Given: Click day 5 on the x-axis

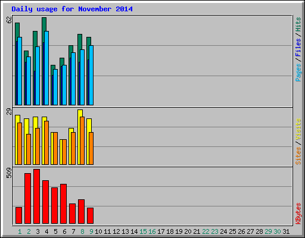Looking at the screenshot, I should coord(55,231).
